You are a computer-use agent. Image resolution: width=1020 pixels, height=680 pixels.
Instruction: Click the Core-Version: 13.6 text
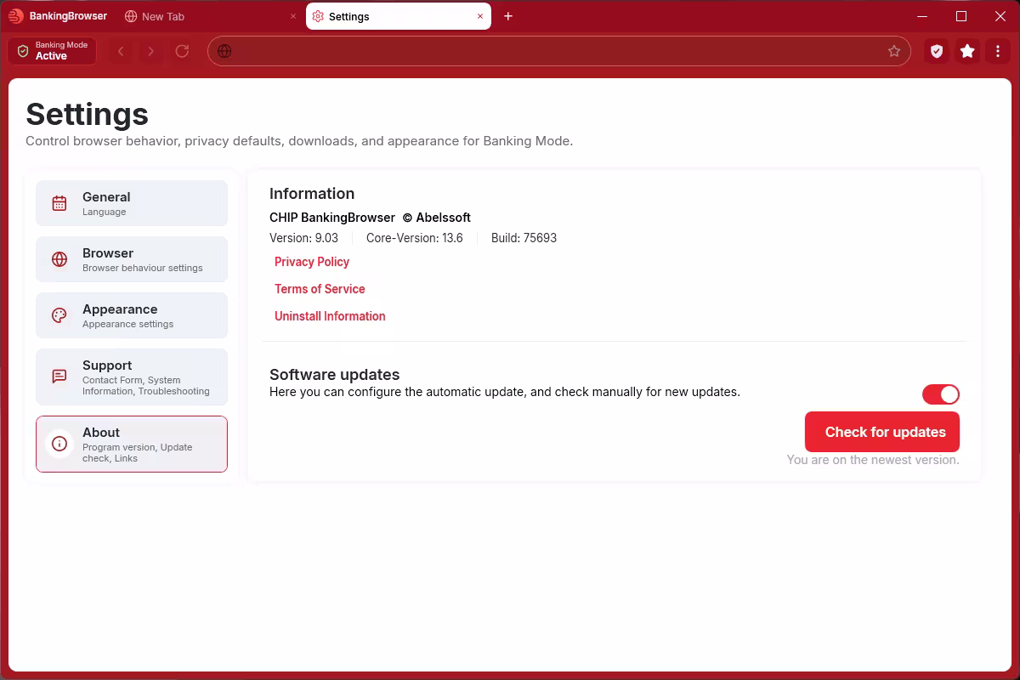coord(415,238)
